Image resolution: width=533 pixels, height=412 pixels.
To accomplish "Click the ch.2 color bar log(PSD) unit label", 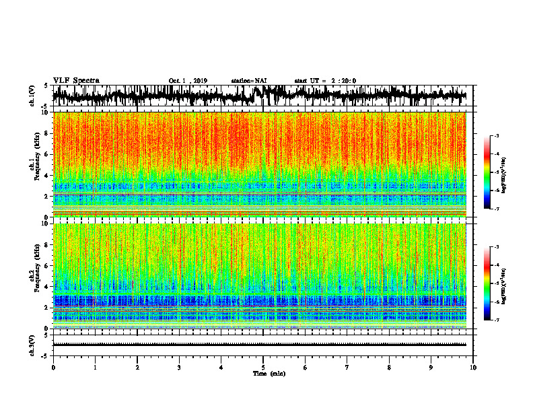I will coord(504,286).
